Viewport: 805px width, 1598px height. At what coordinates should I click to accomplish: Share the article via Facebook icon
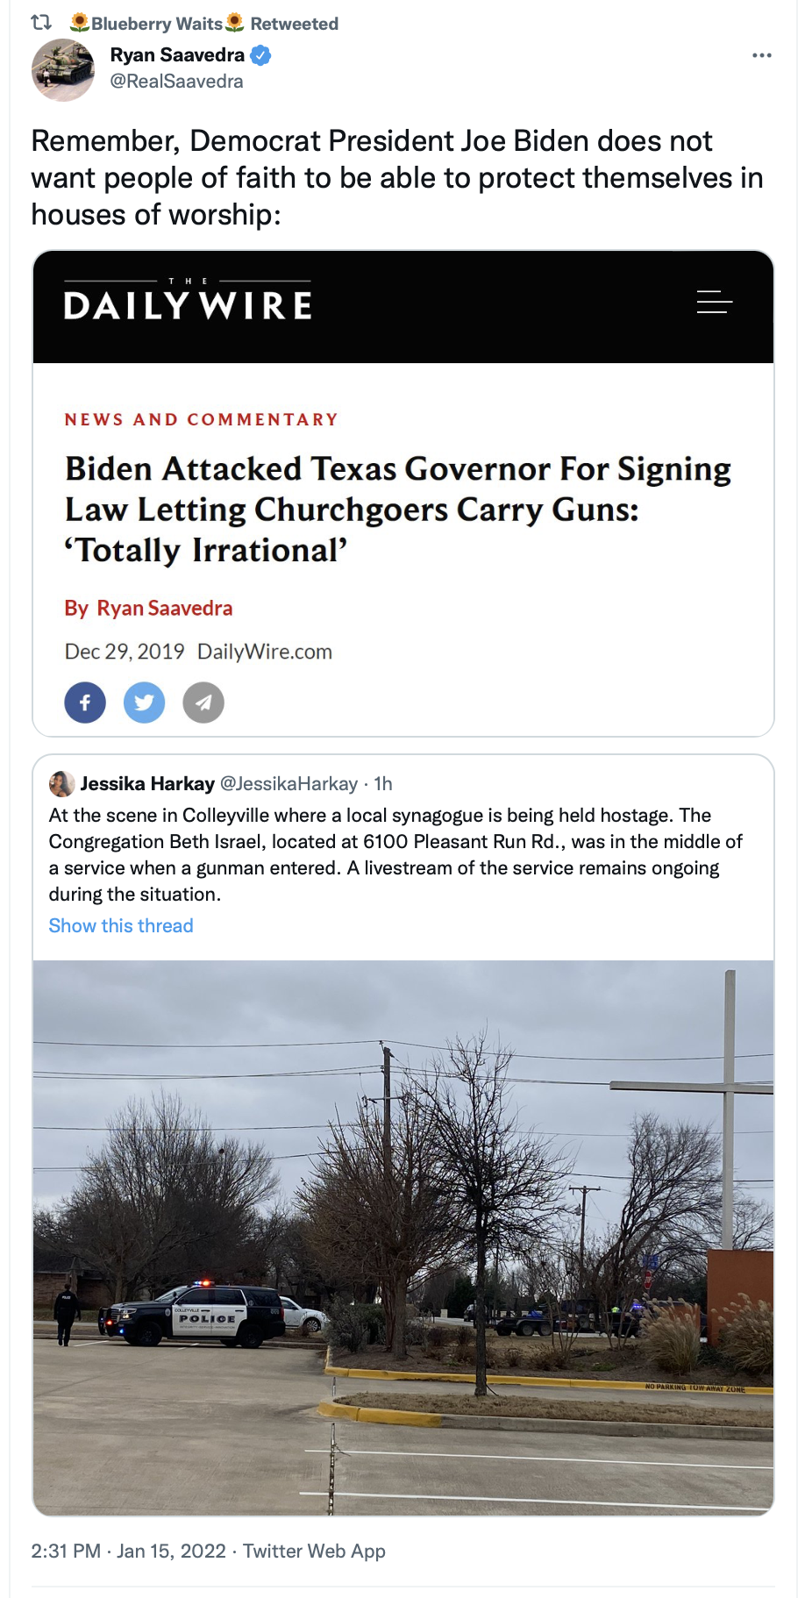pos(85,703)
